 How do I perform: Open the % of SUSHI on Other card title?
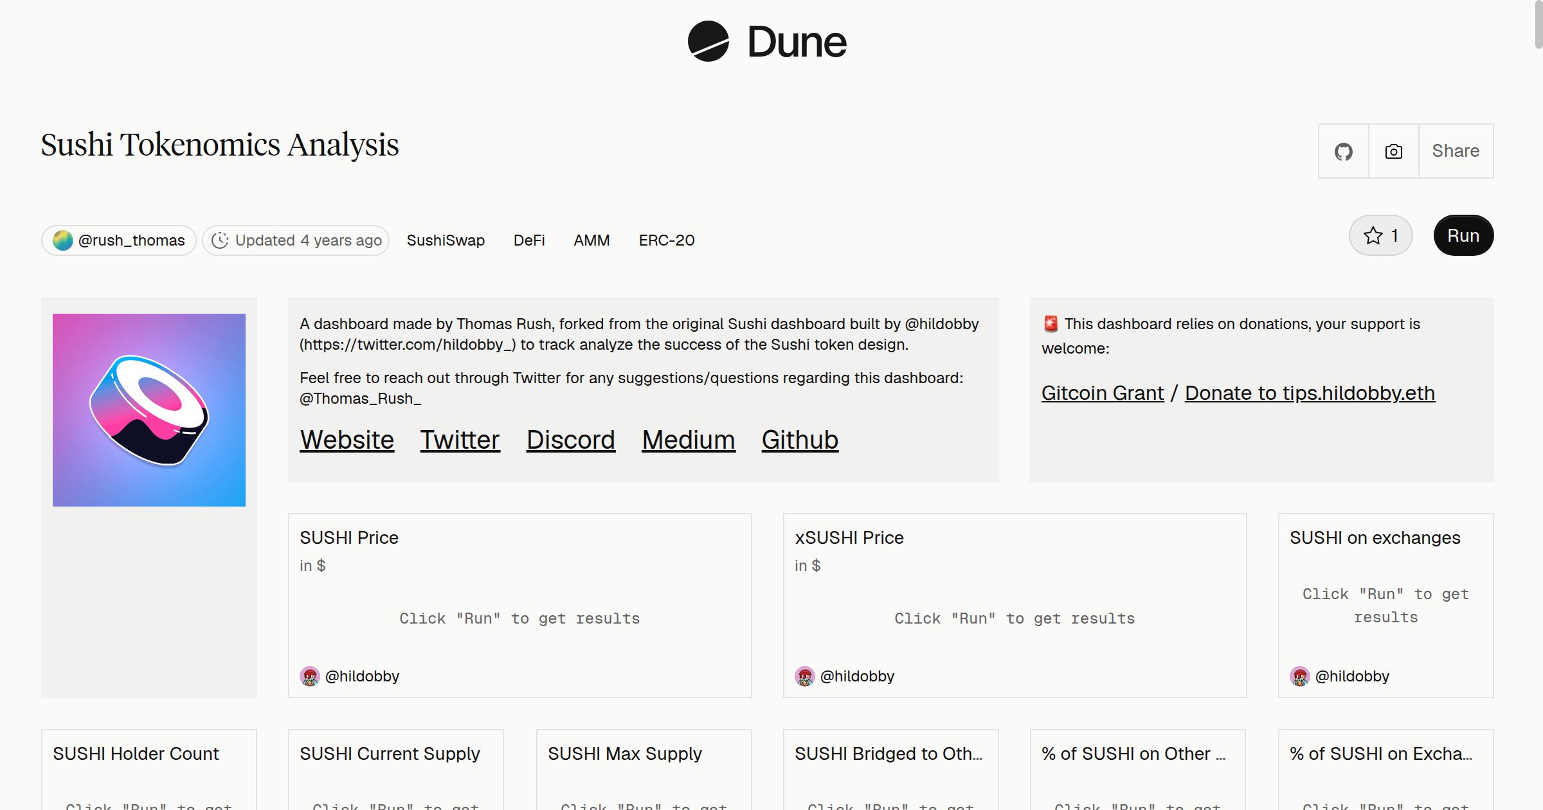[1133, 753]
